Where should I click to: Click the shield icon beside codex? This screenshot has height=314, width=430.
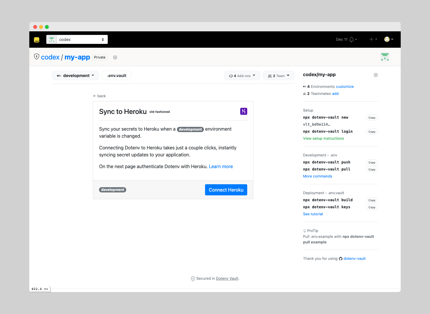(37, 57)
